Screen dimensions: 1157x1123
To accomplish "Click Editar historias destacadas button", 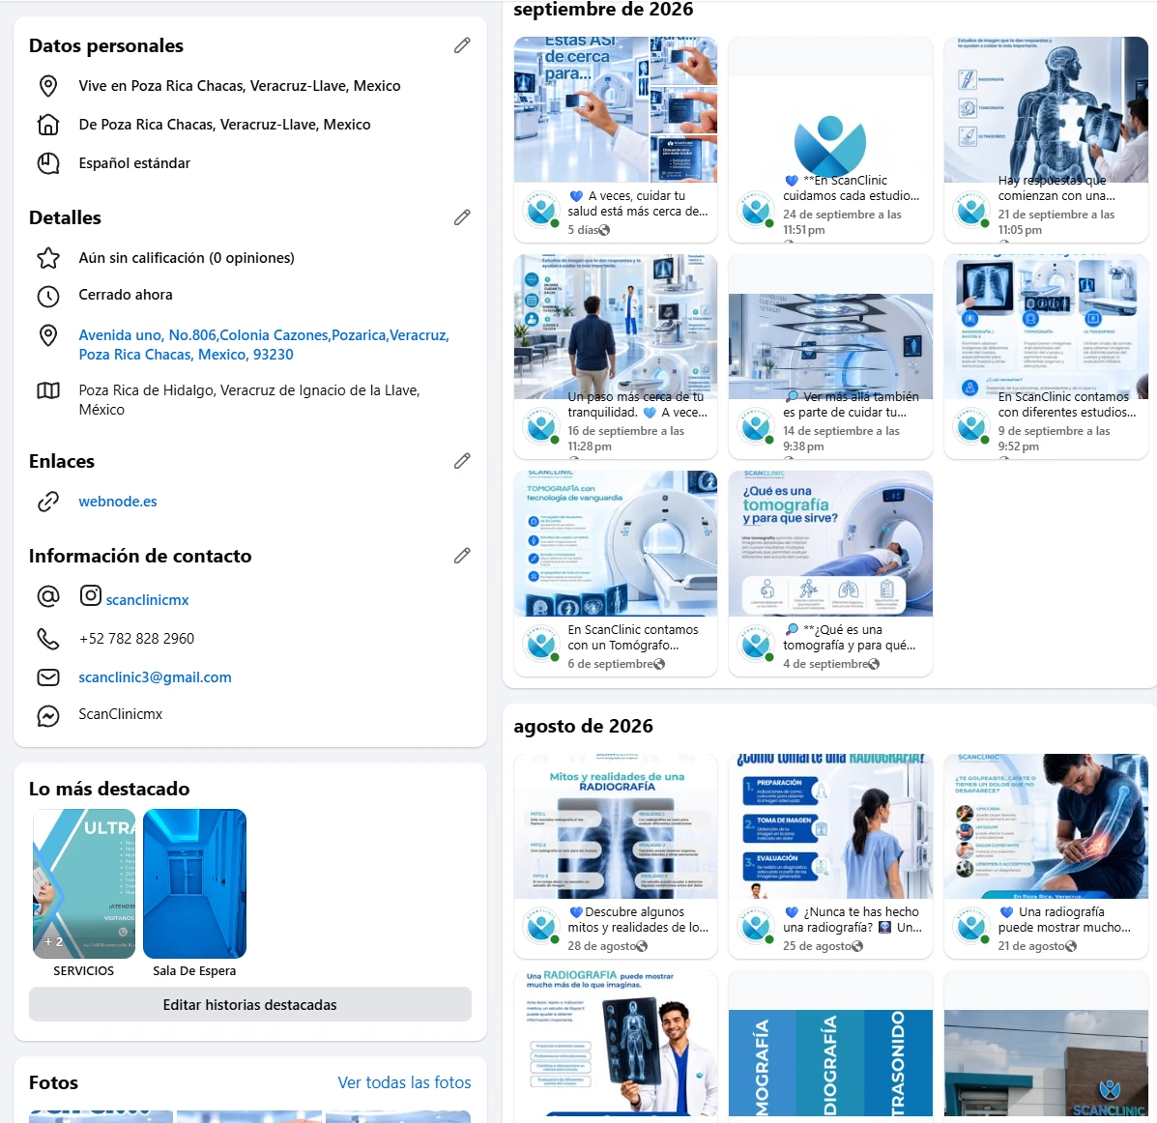I will (250, 1005).
